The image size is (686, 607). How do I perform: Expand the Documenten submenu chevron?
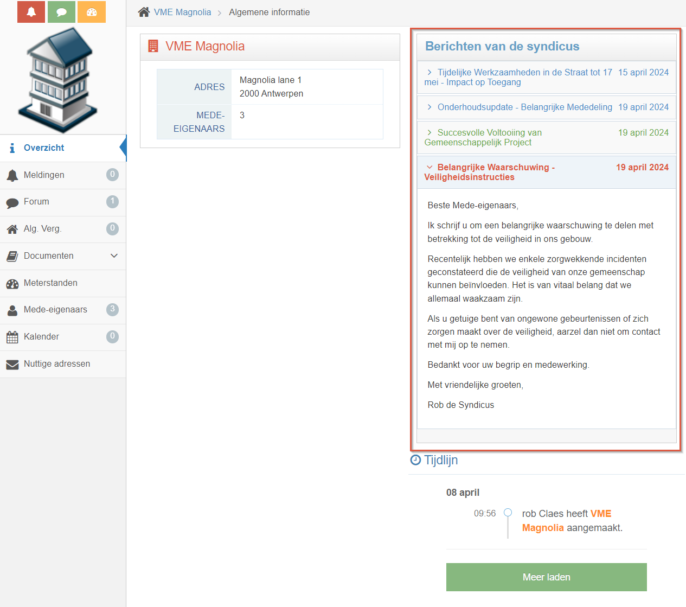click(x=114, y=256)
